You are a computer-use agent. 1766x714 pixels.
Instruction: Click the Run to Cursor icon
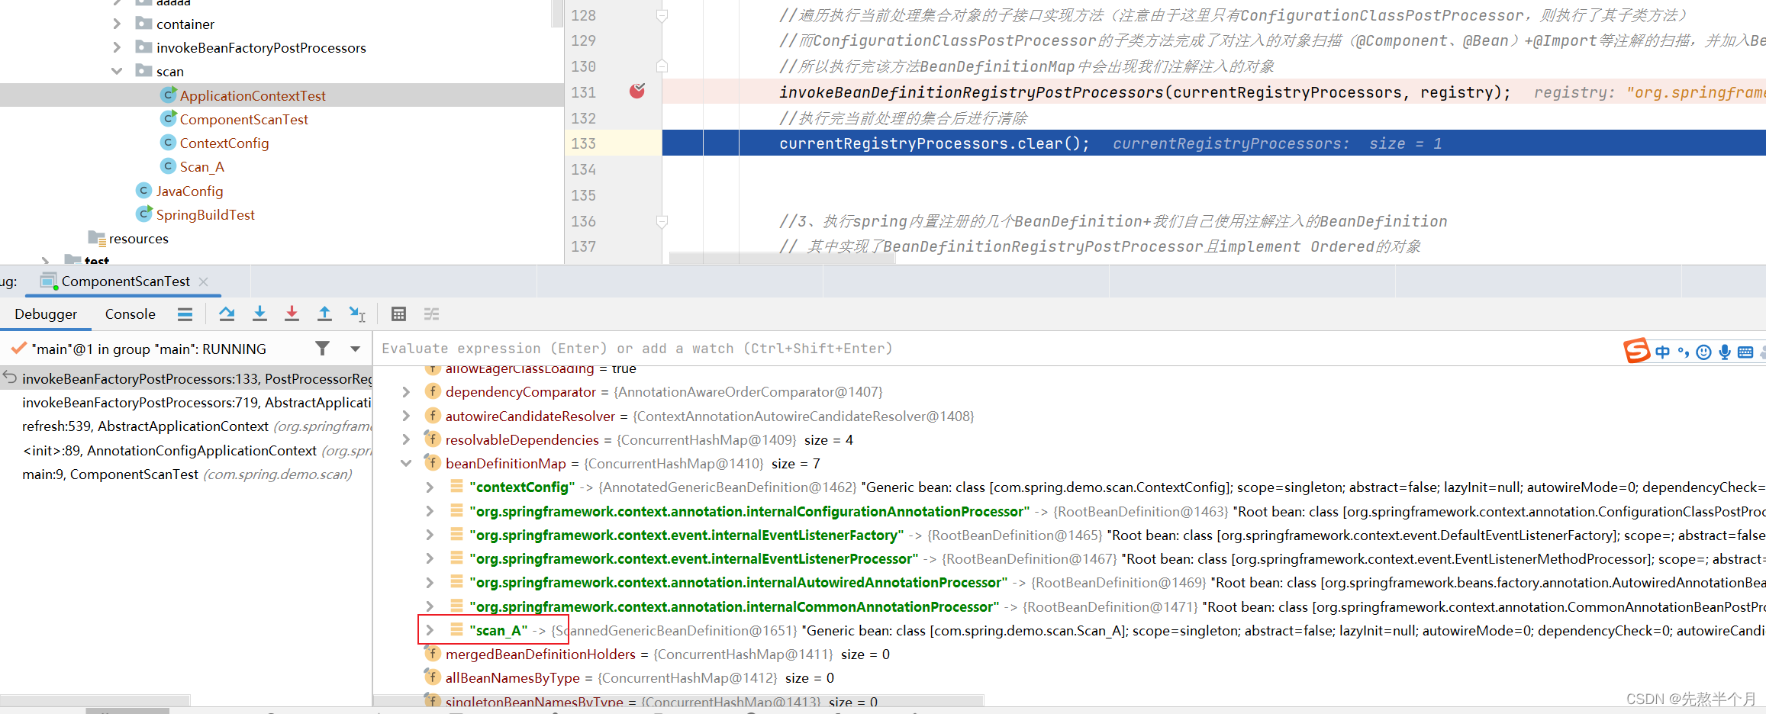357,314
